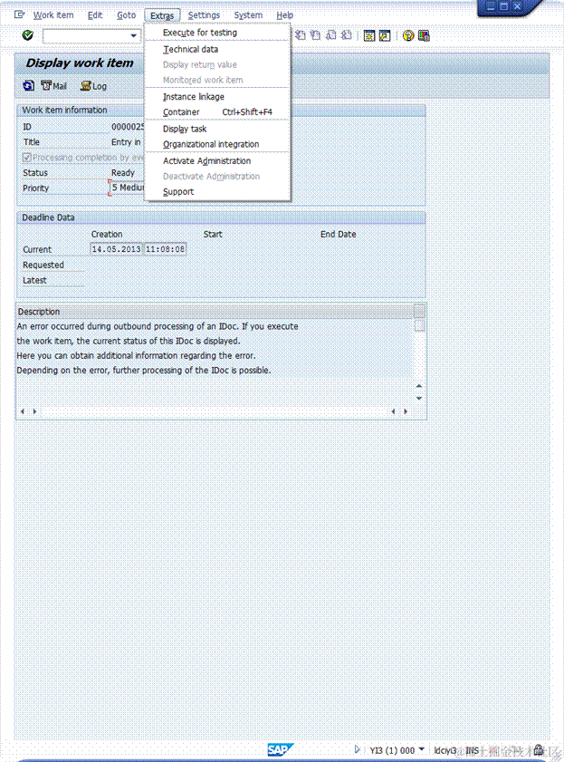Click the Mail button

pos(54,86)
